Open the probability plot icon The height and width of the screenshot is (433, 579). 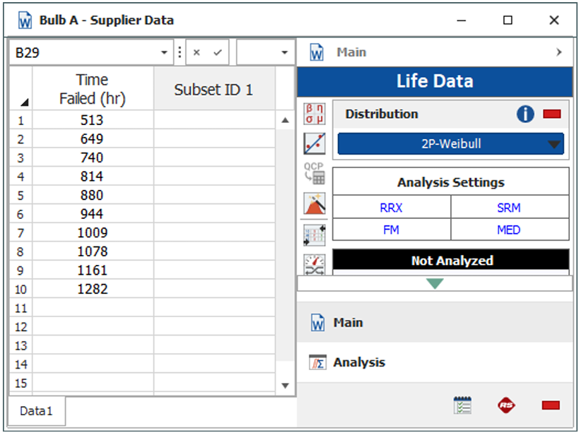[314, 143]
